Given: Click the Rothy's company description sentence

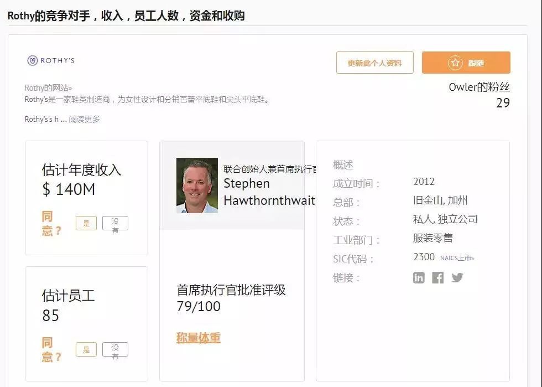Looking at the screenshot, I should (147, 100).
